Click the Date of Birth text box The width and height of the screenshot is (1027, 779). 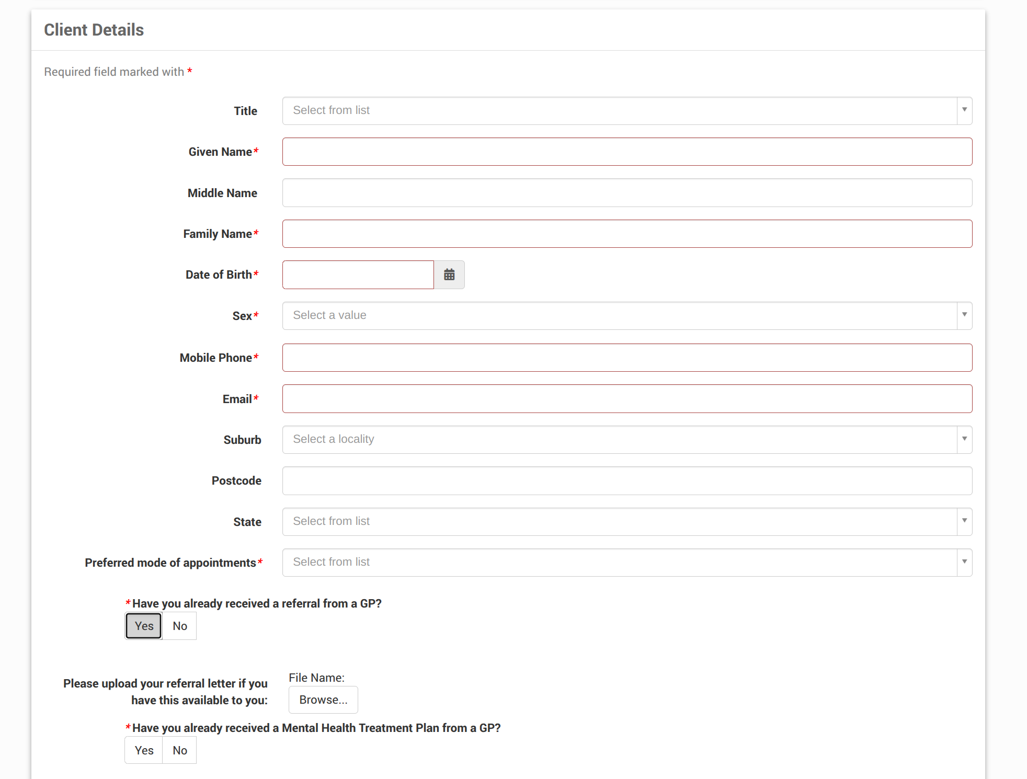[358, 274]
